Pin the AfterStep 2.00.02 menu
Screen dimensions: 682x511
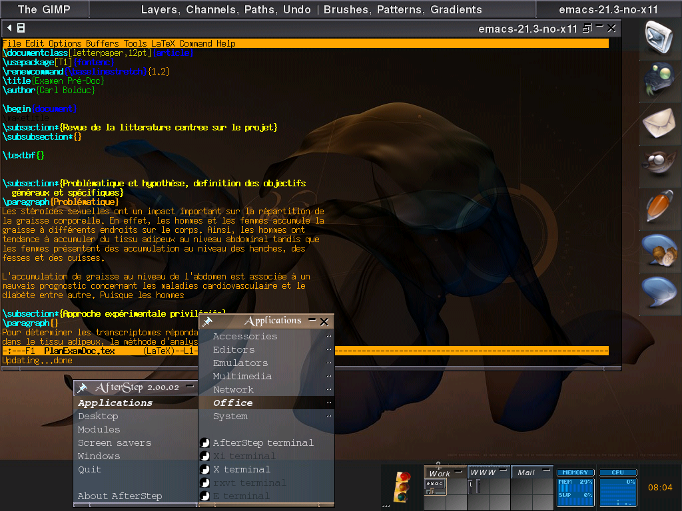[x=82, y=388]
